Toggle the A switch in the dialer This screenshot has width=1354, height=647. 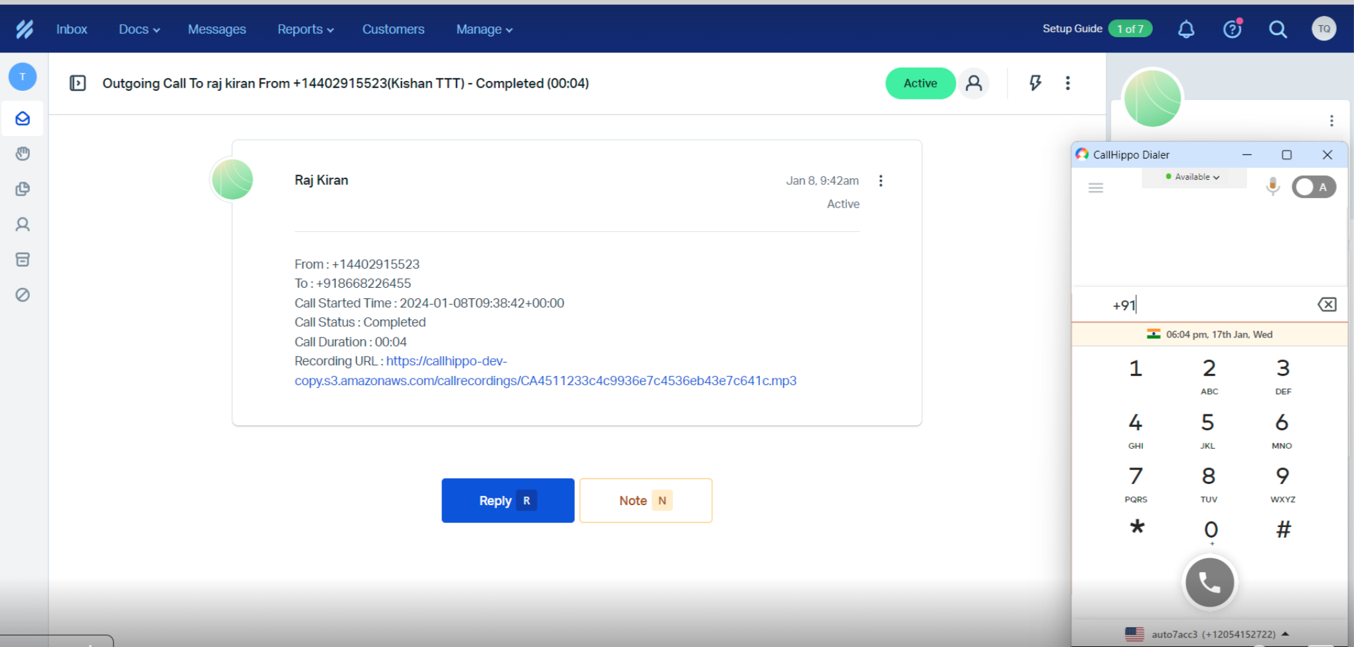1314,187
